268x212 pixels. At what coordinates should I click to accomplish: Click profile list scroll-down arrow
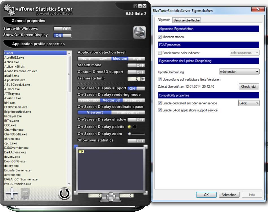(x=69, y=184)
